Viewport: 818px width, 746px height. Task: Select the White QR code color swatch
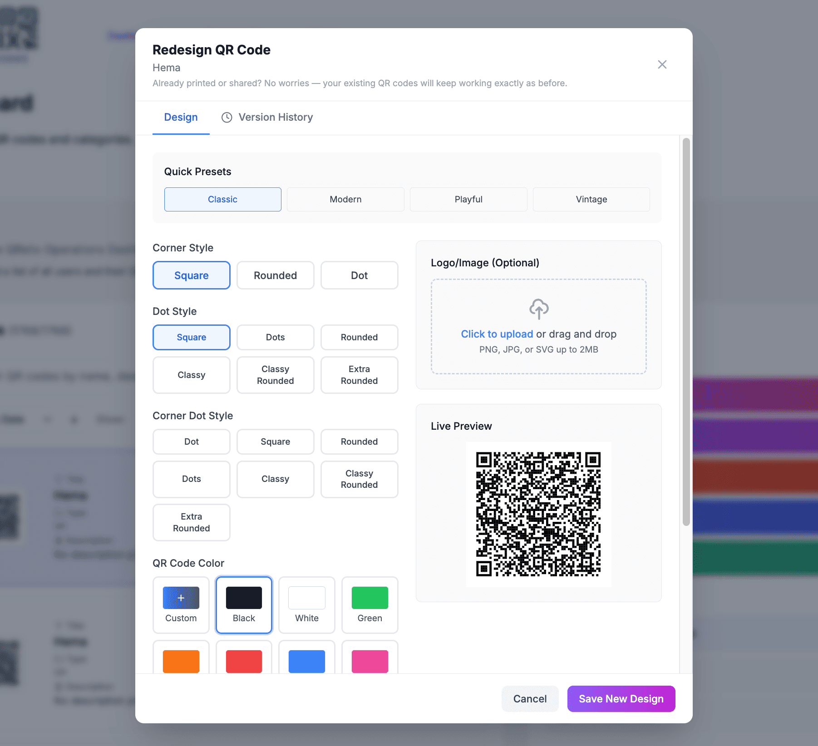(306, 605)
